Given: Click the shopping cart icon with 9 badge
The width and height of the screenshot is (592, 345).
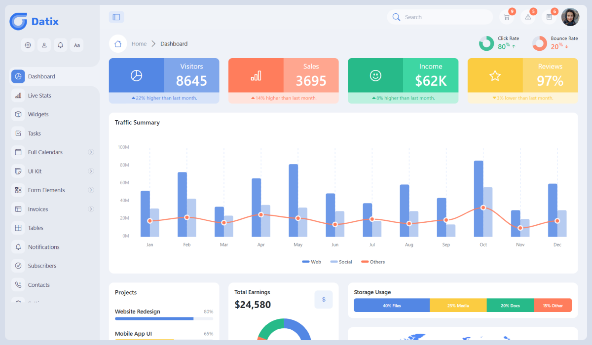Looking at the screenshot, I should click(x=507, y=17).
